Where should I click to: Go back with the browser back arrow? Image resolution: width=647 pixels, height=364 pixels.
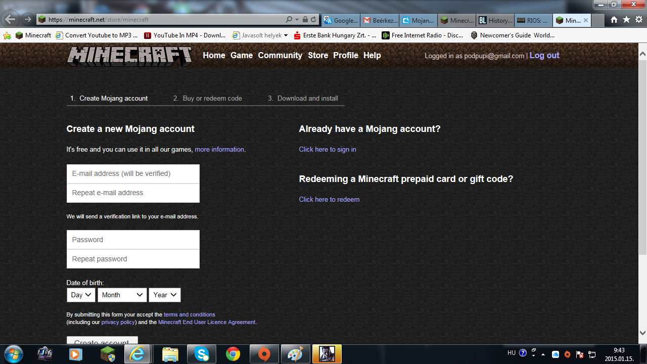click(11, 19)
